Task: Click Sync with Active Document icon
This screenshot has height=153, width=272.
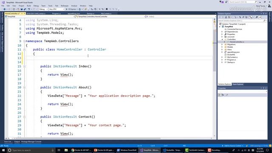Action: point(240,17)
